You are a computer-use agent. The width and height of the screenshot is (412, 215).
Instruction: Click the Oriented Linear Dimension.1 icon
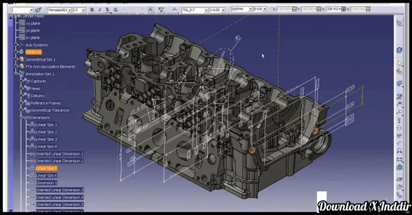point(32,154)
